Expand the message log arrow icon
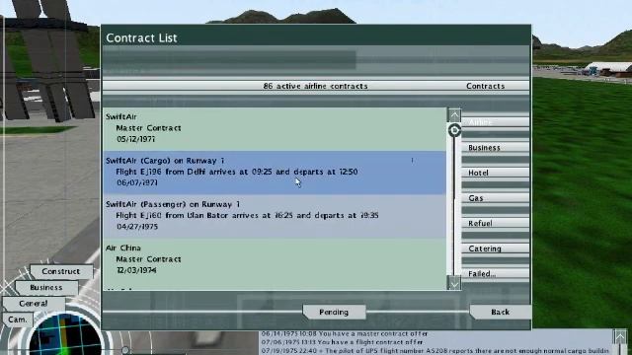 [x=620, y=336]
